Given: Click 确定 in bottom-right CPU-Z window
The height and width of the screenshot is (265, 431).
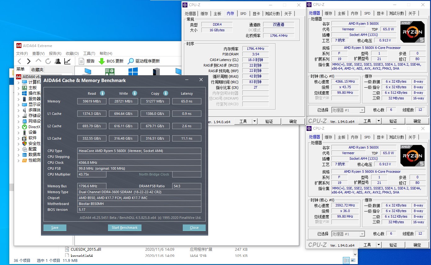Looking at the screenshot, I should click(417, 245).
